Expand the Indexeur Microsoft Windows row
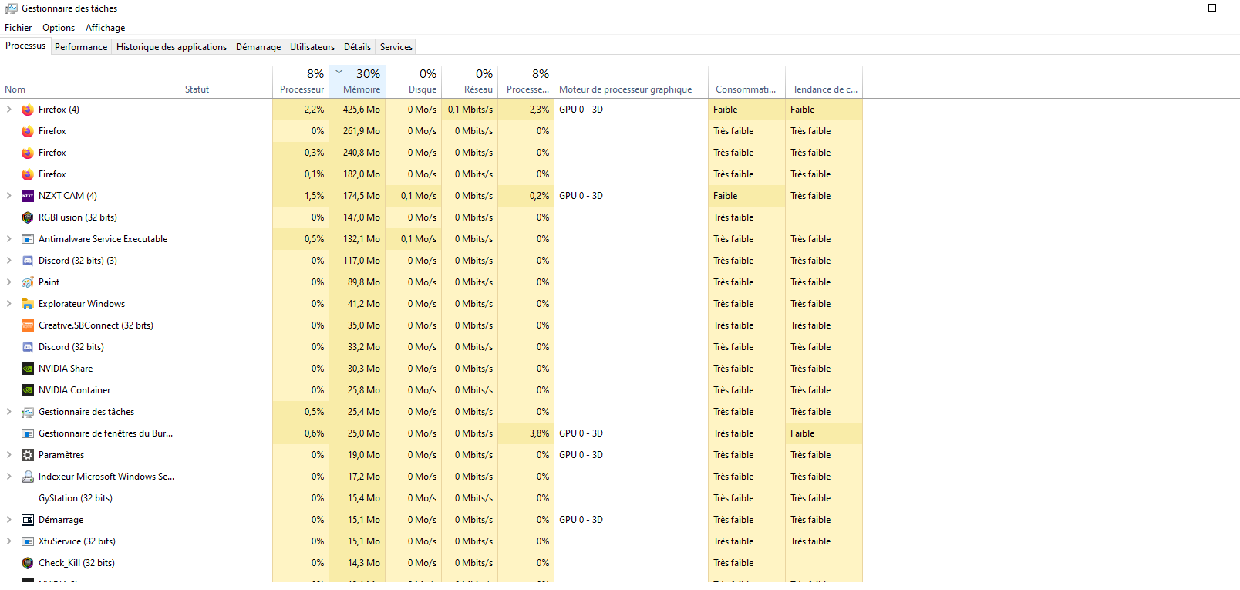 click(9, 477)
